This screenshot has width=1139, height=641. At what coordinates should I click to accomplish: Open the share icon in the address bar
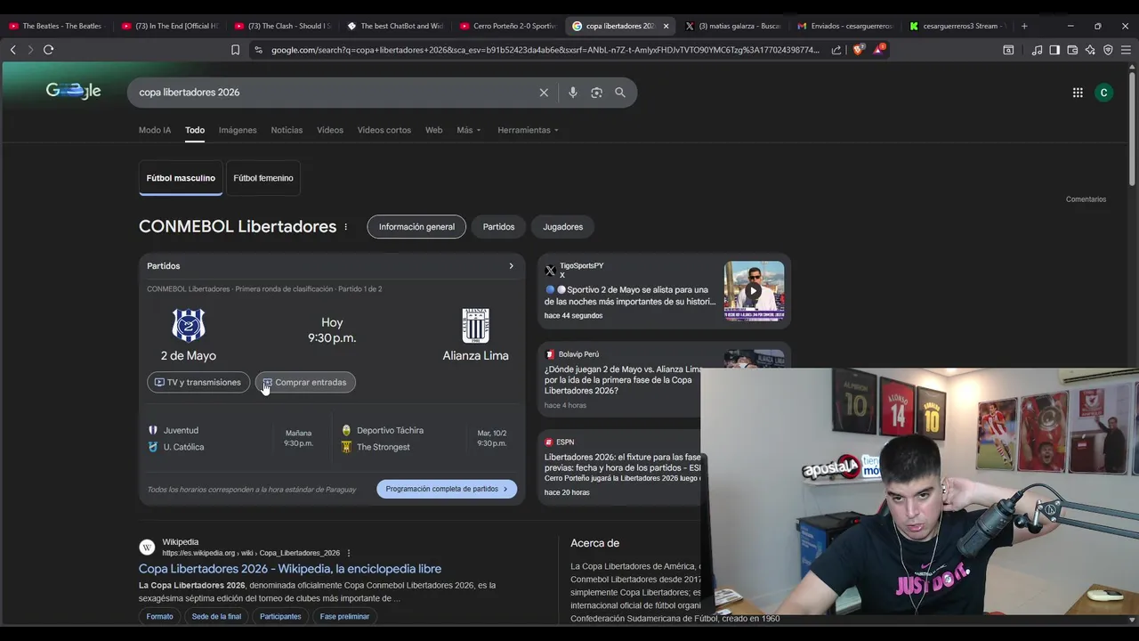point(836,50)
